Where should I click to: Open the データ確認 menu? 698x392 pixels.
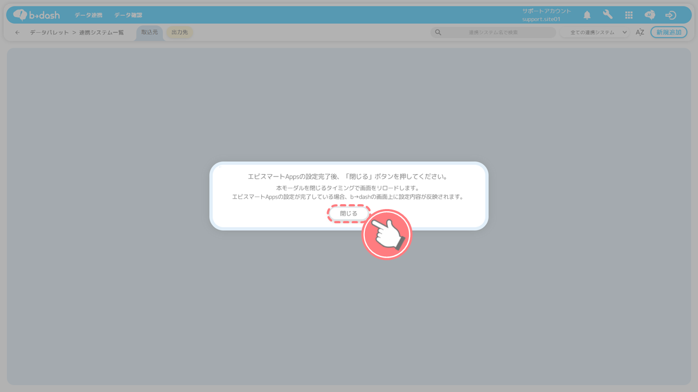pyautogui.click(x=128, y=15)
